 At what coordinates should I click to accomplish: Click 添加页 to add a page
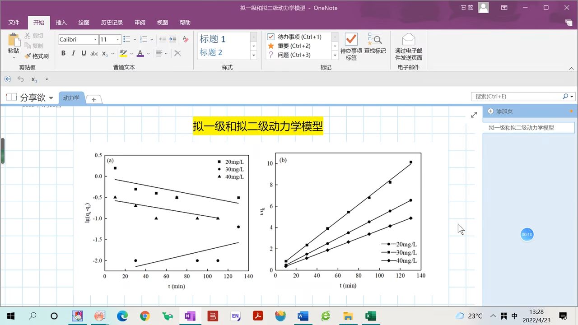click(x=501, y=111)
